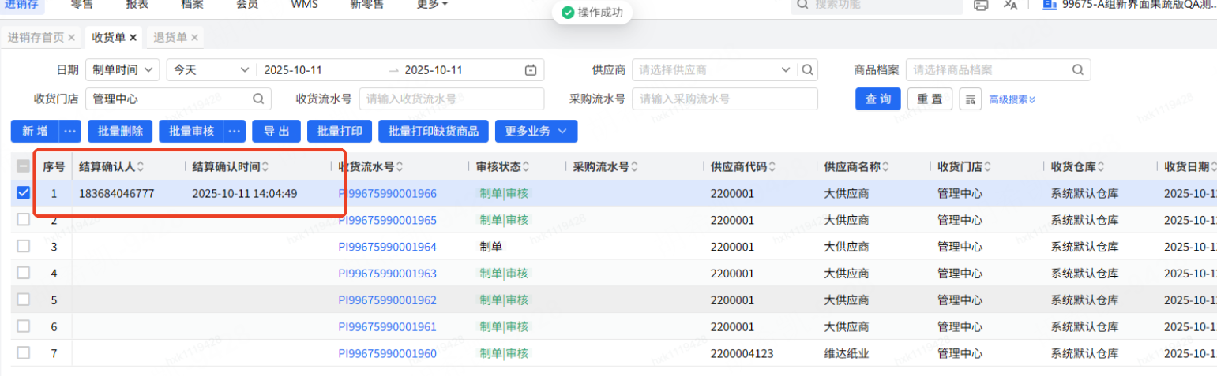Open the 新零售 menu
Image resolution: width=1217 pixels, height=376 pixels.
click(366, 5)
